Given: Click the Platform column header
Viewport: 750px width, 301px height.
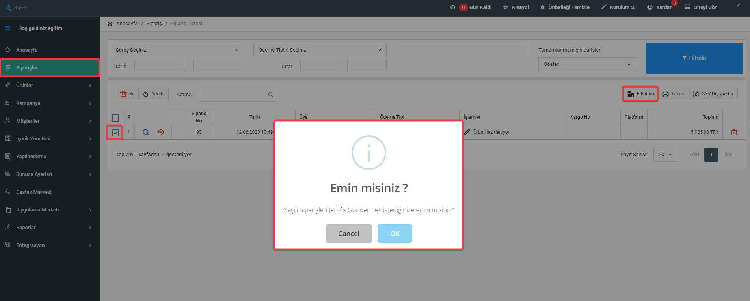Looking at the screenshot, I should [634, 117].
